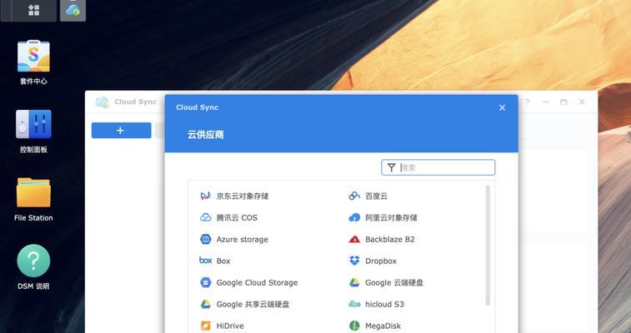Open the Package Center (套件中心) desktop icon
This screenshot has width=631, height=333.
click(x=33, y=57)
